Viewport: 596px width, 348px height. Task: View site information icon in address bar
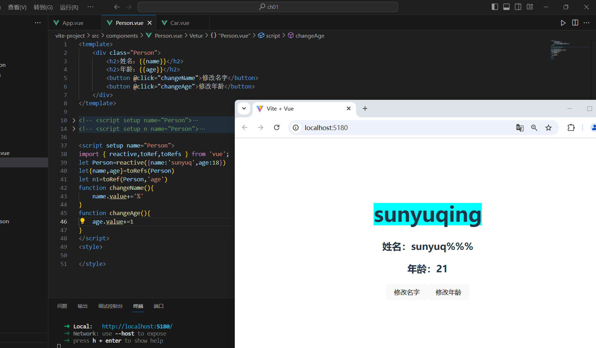(x=296, y=128)
